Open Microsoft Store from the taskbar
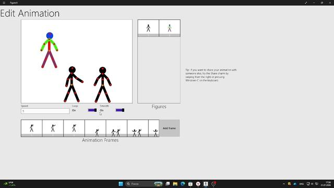Viewport: 334px width, 188px height. point(190,184)
